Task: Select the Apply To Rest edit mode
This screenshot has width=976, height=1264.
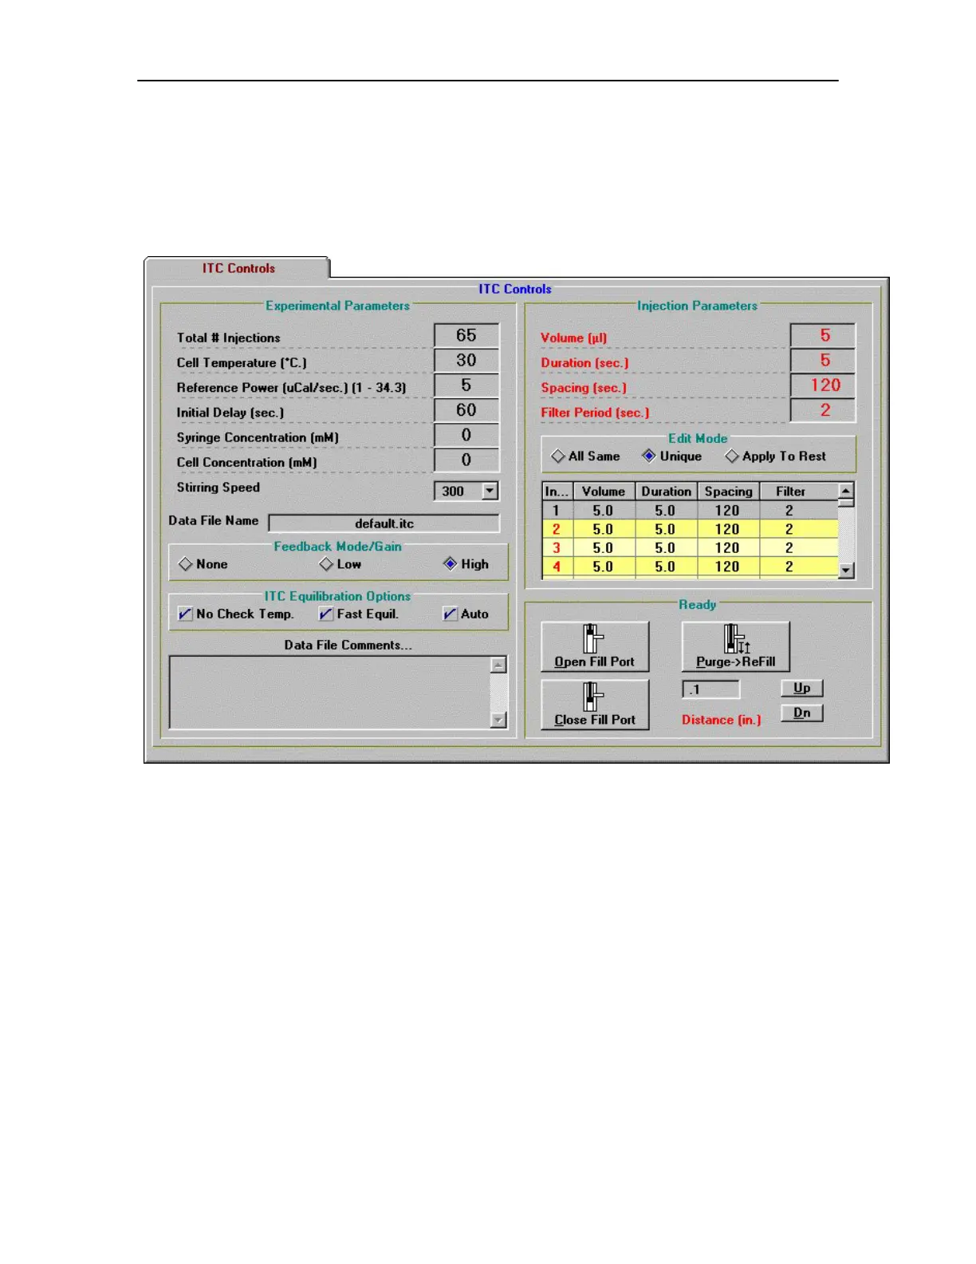Action: [x=776, y=456]
